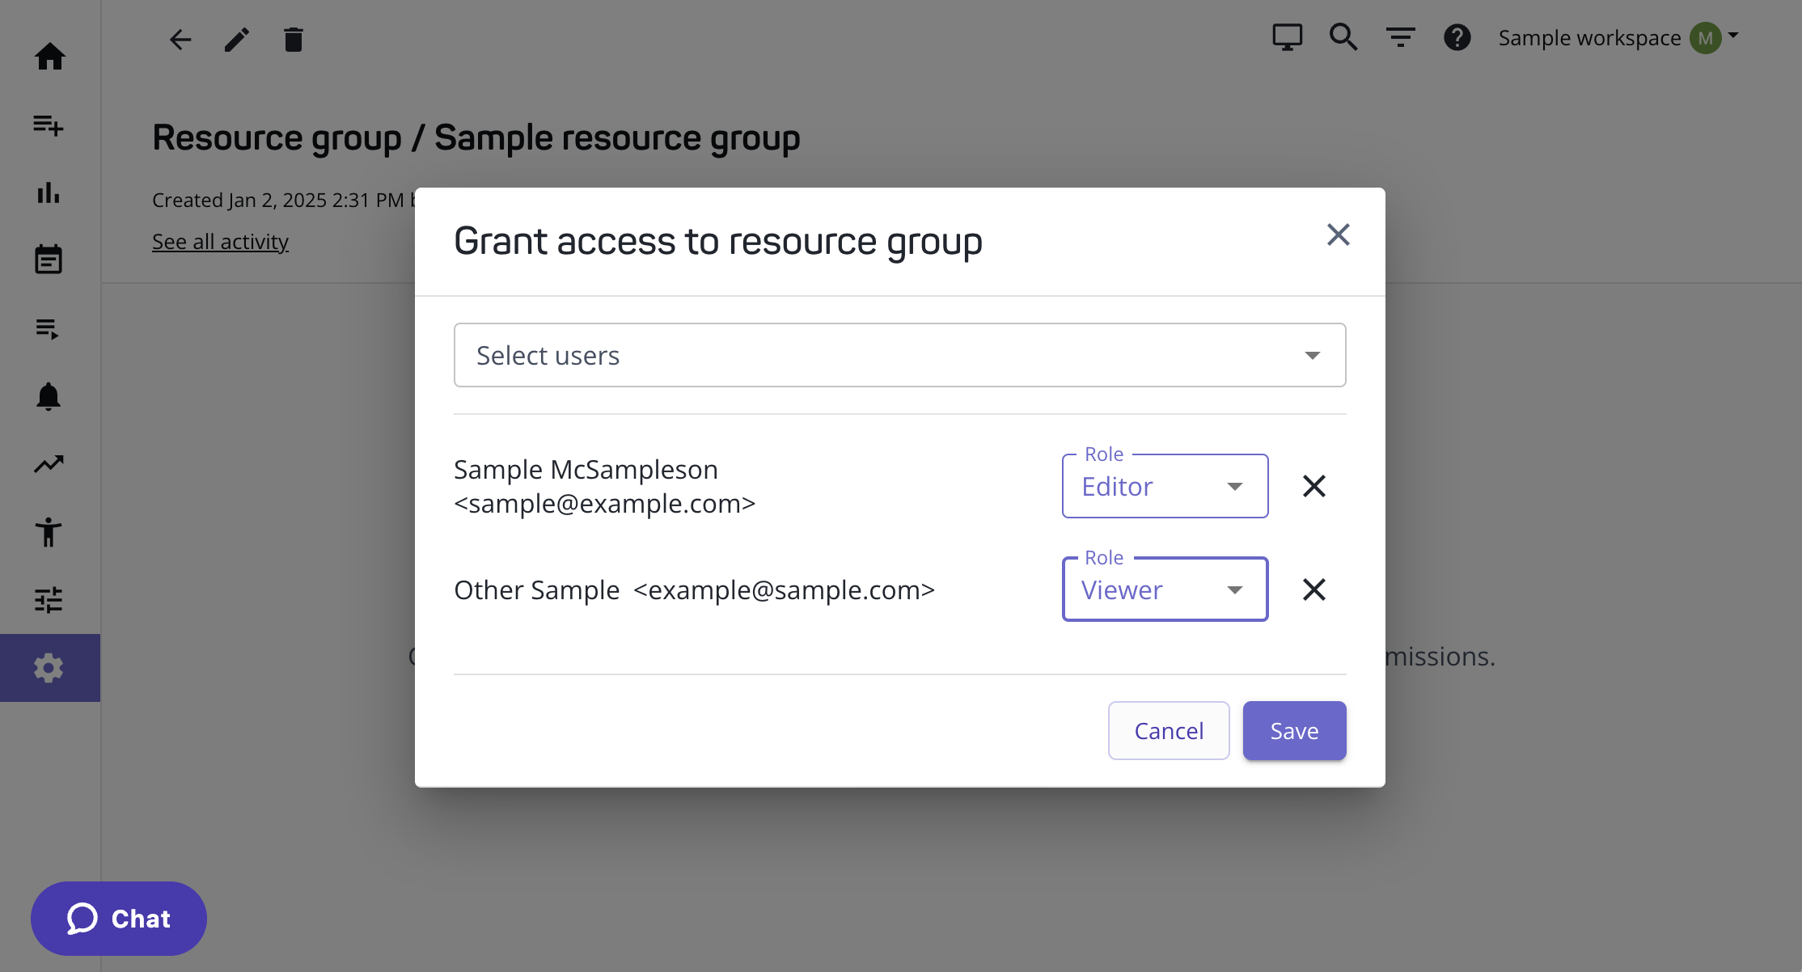Viewport: 1802px width, 972px height.
Task: Open the bar chart icon in the sidebar
Action: coord(49,192)
